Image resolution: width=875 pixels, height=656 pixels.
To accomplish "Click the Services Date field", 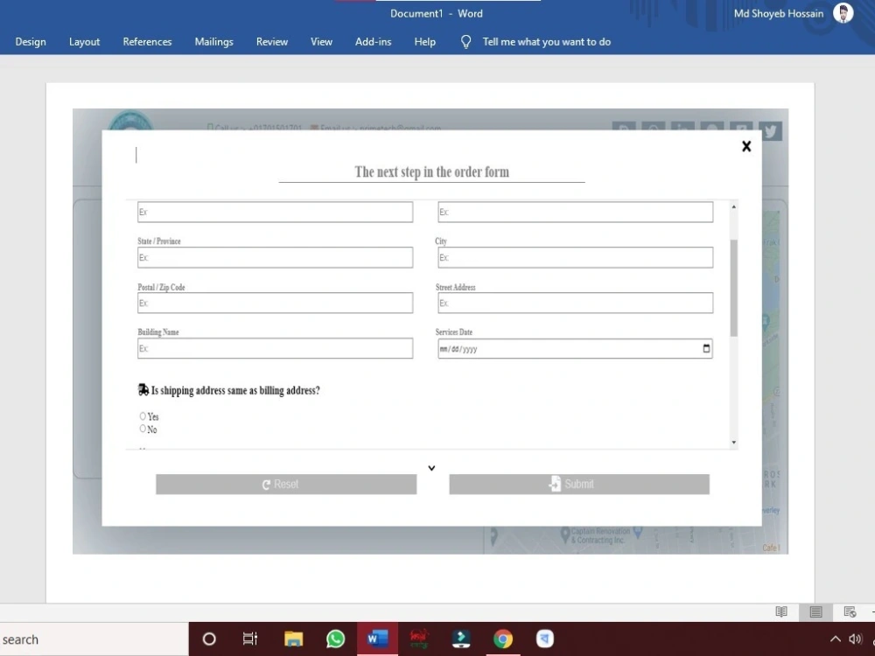I will pyautogui.click(x=576, y=349).
